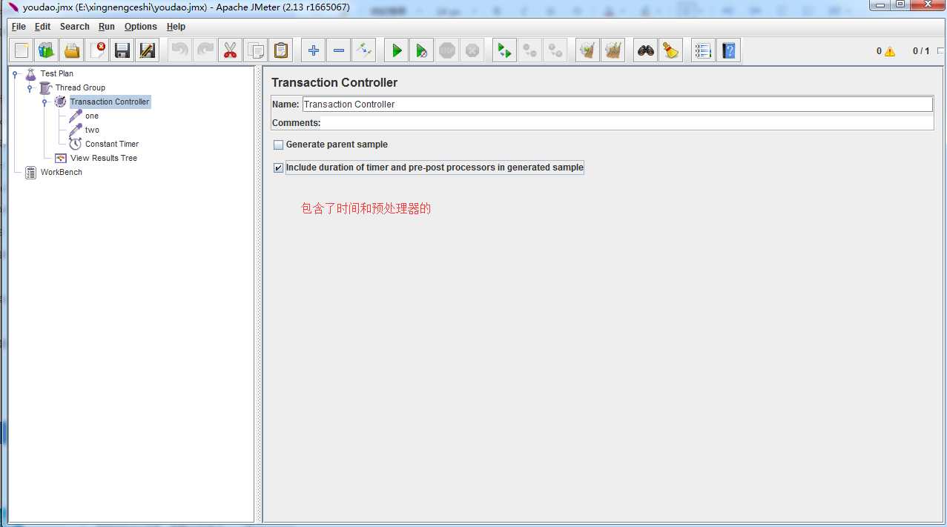Redo the last action
The height and width of the screenshot is (527, 947).
pyautogui.click(x=205, y=50)
